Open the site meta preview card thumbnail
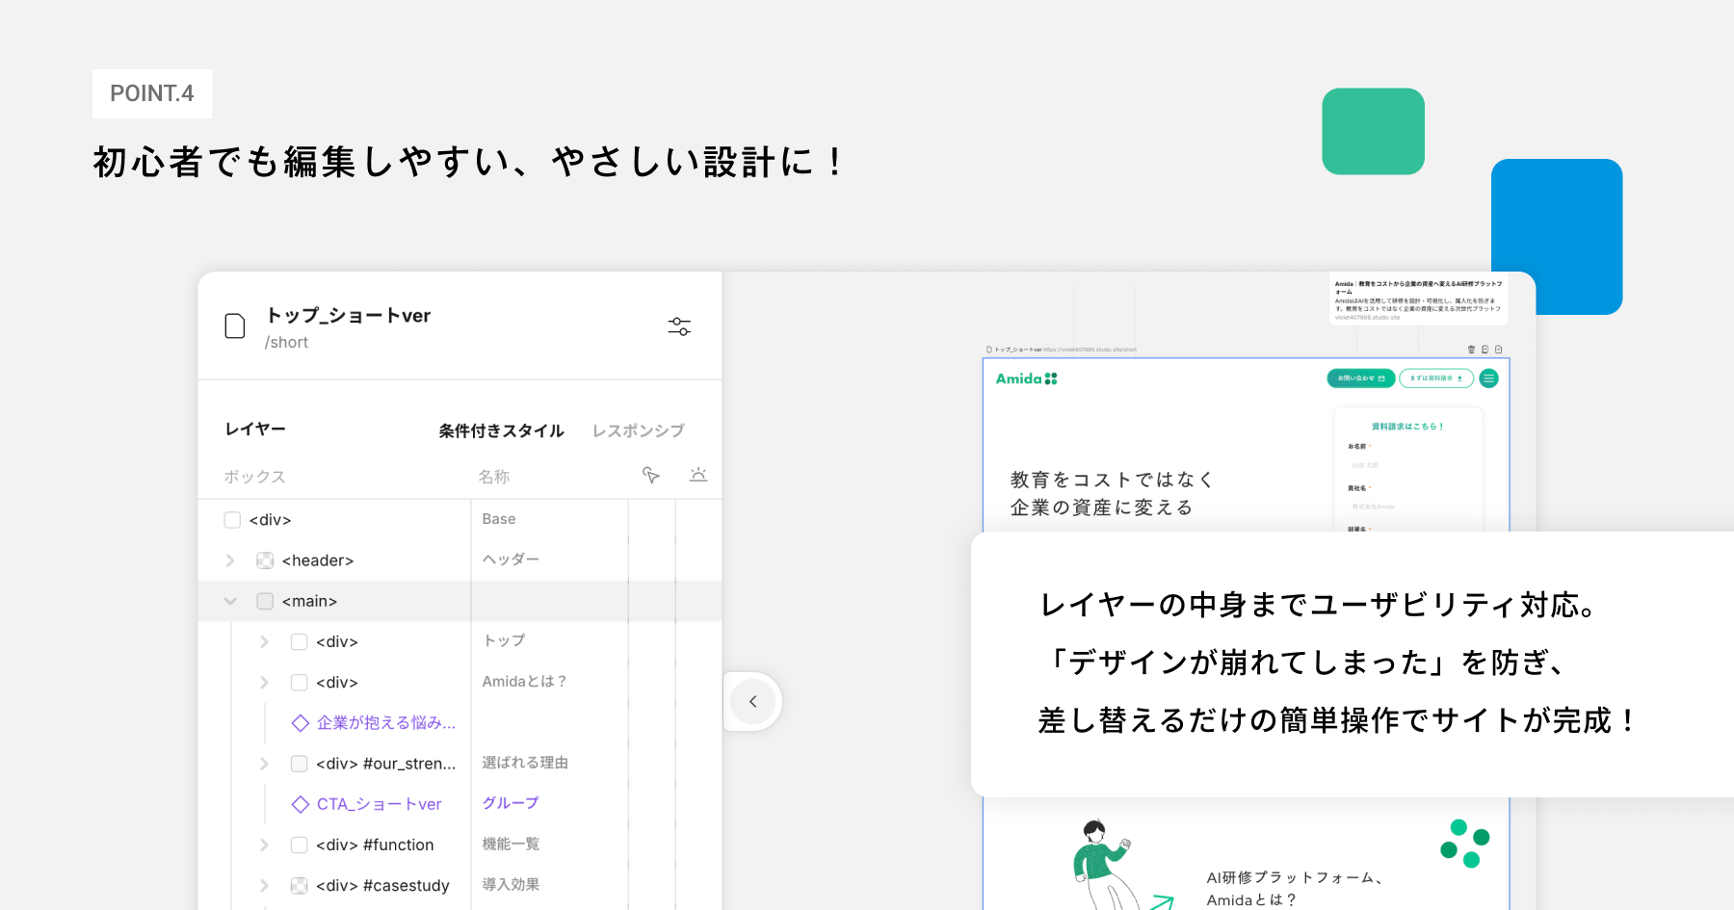 (1418, 299)
